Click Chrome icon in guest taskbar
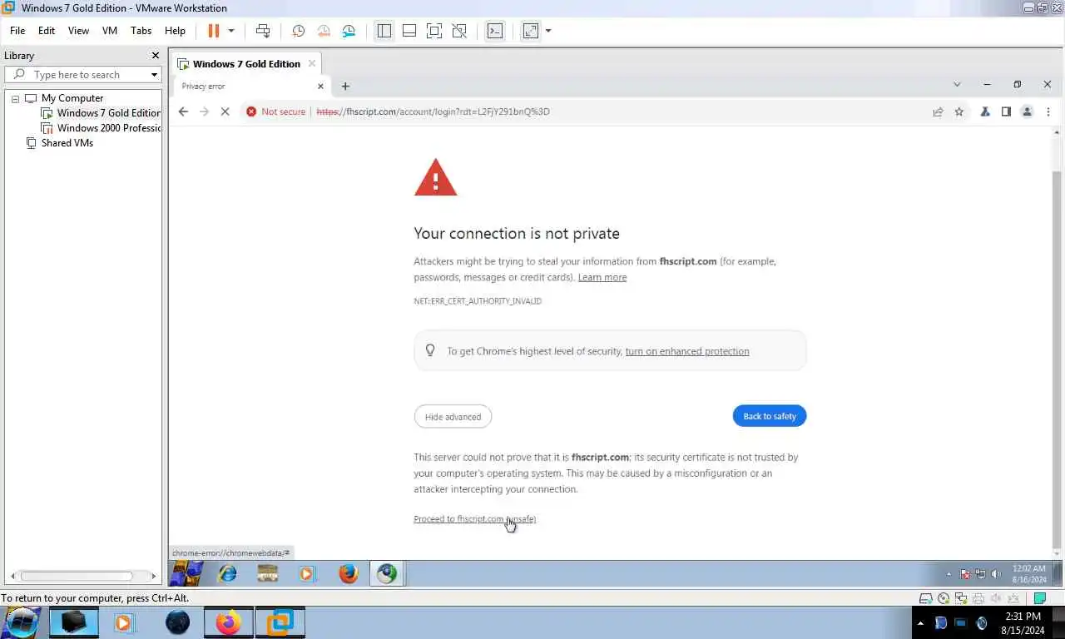Viewport: 1065px width, 639px height. (x=387, y=573)
